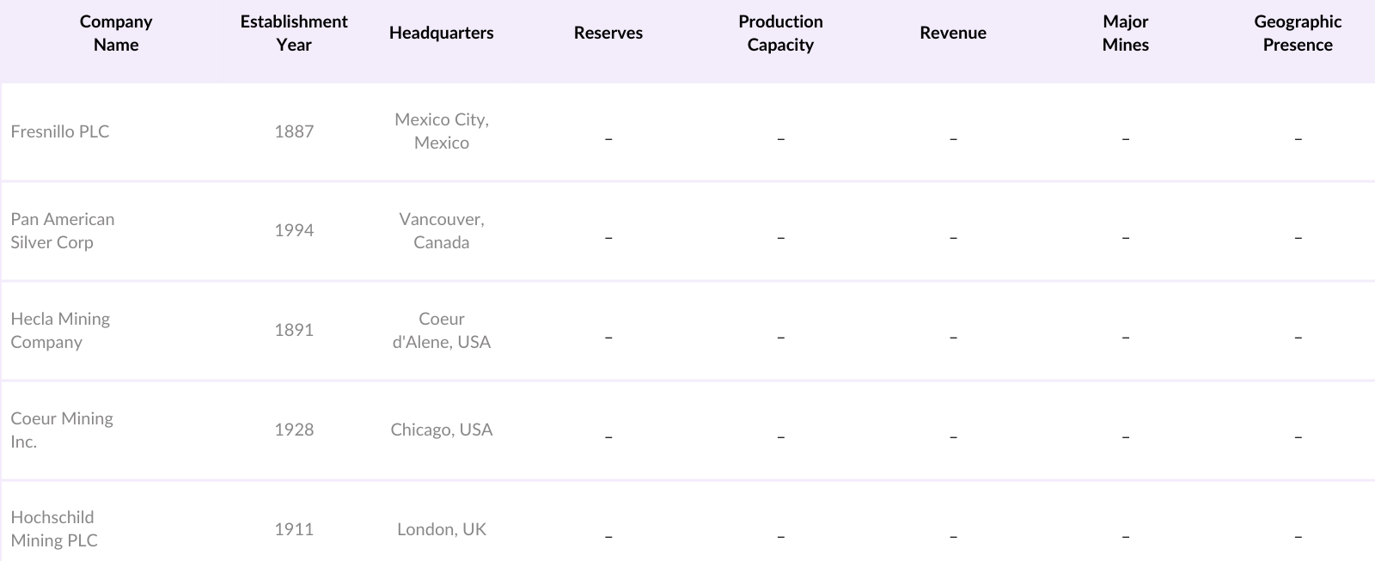Screen dimensions: 1375x561
Task: Select the Revenue dash in Fresnillo PLC row
Action: (953, 138)
